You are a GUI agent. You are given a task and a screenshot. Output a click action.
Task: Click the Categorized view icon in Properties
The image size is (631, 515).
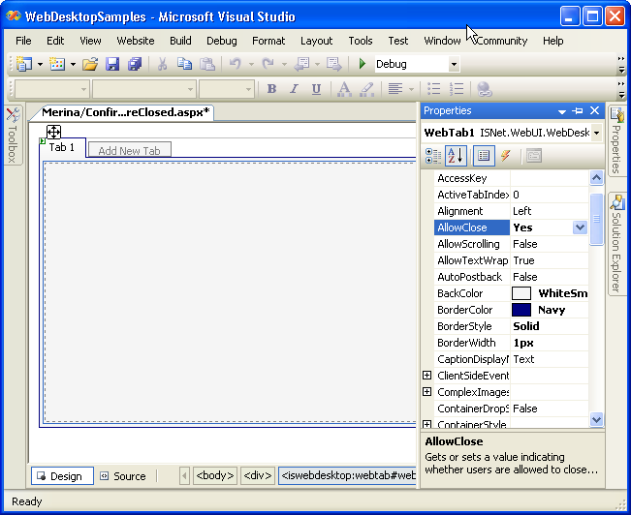(x=433, y=156)
